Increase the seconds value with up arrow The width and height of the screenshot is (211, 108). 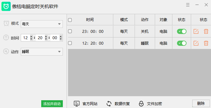click(x=61, y=37)
